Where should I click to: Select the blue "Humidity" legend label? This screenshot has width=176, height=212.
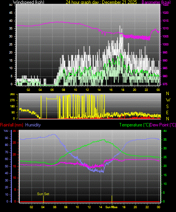coord(33,125)
